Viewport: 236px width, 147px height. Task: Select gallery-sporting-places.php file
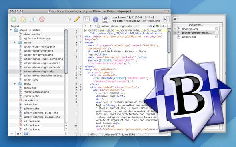(41, 113)
